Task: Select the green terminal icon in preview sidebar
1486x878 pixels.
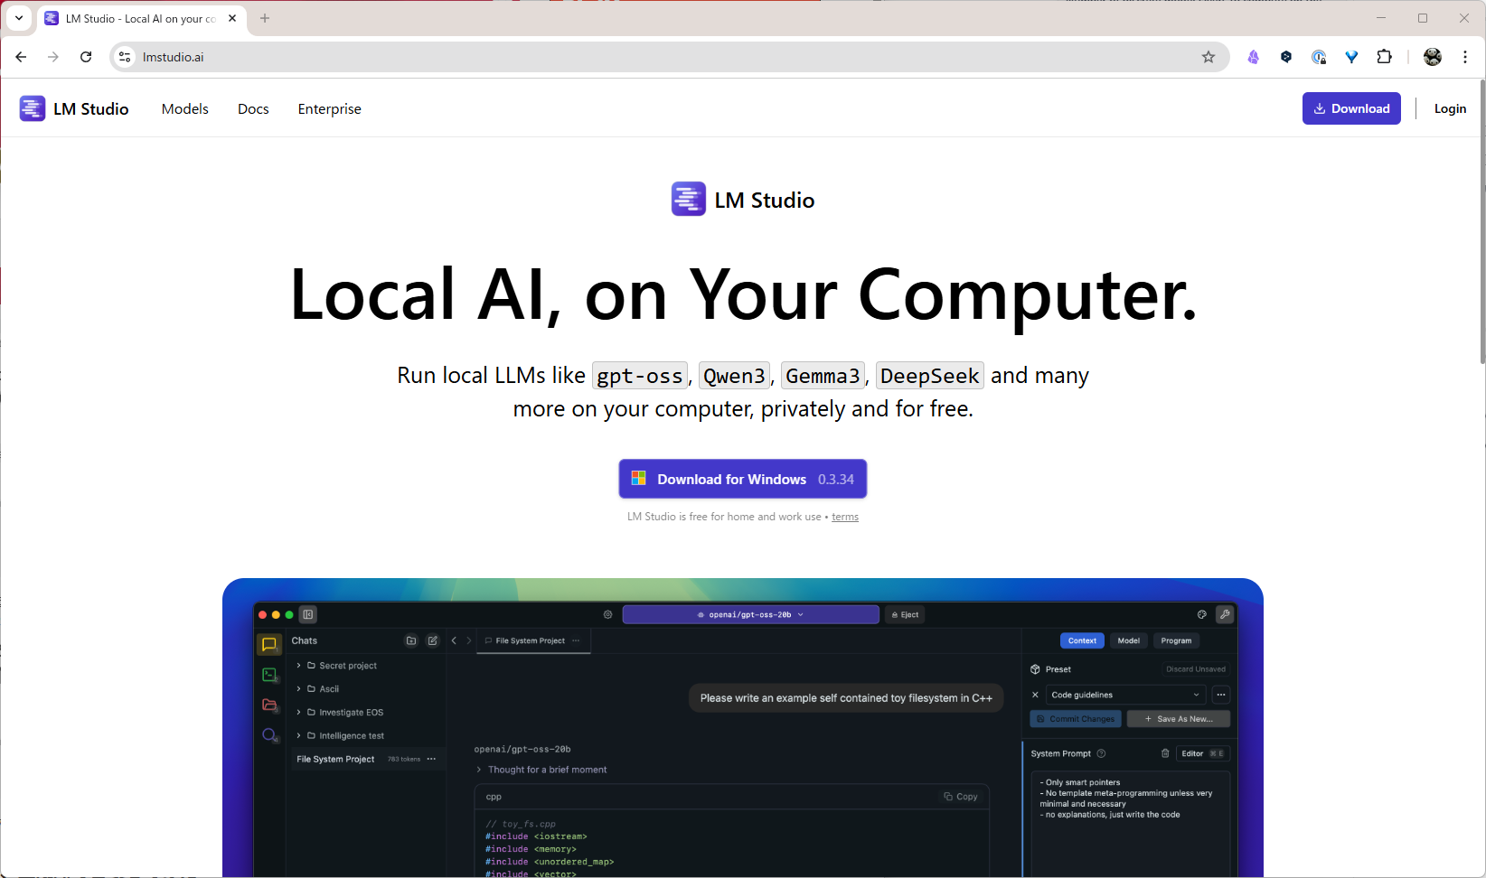Action: pyautogui.click(x=269, y=675)
